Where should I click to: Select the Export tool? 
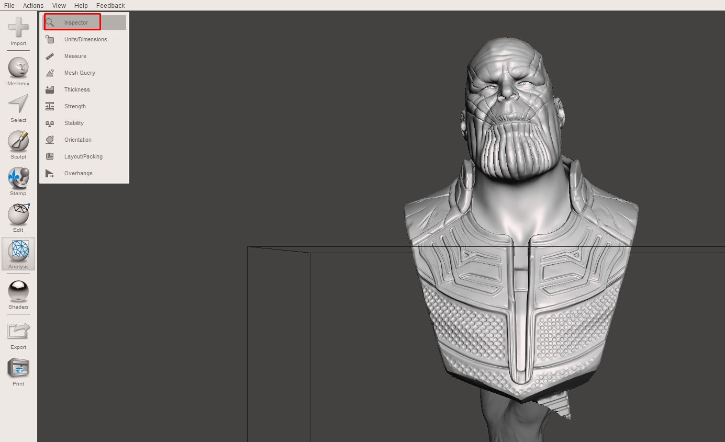coord(18,333)
